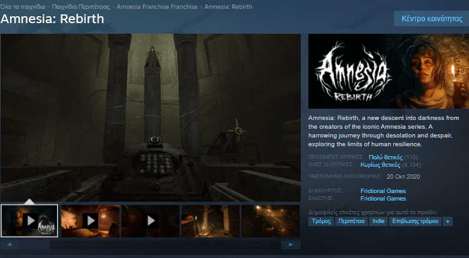The image size is (469, 258).
Task: Click the ΠΡΟΣΦΑΤΕΣ ΚΡΙΤΙΚΕΣ label
Action: 336,157
